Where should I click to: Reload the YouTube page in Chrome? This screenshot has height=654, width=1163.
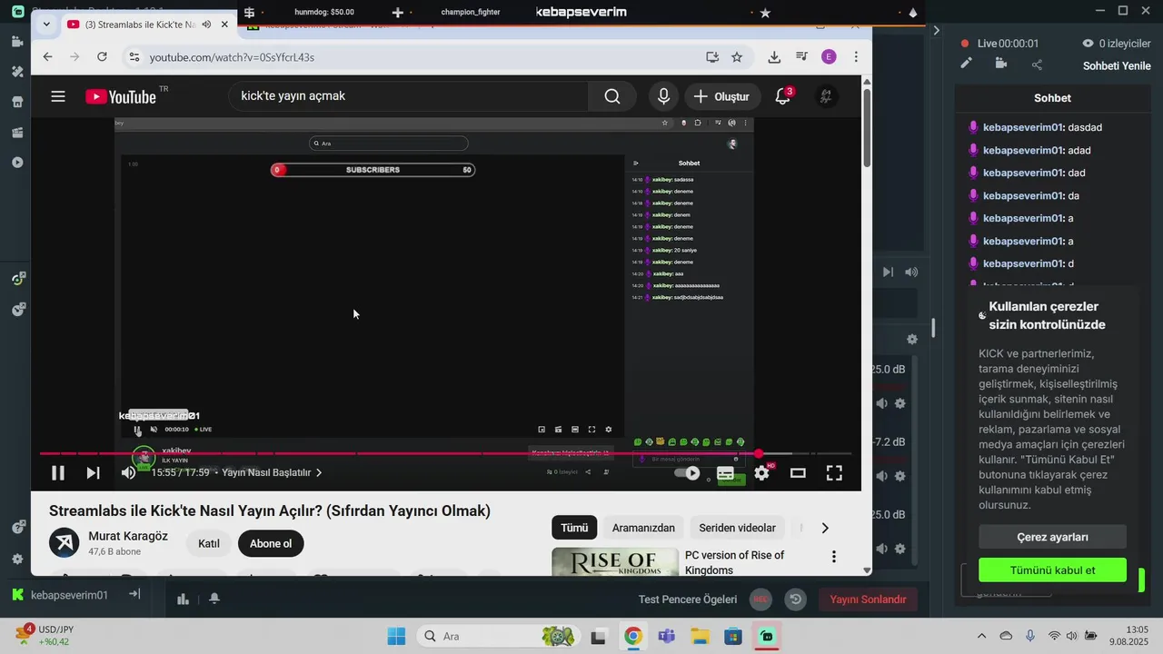[102, 56]
